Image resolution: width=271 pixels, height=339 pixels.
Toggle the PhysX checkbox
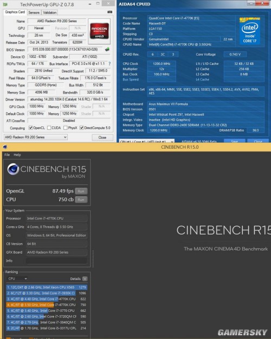coord(65,128)
